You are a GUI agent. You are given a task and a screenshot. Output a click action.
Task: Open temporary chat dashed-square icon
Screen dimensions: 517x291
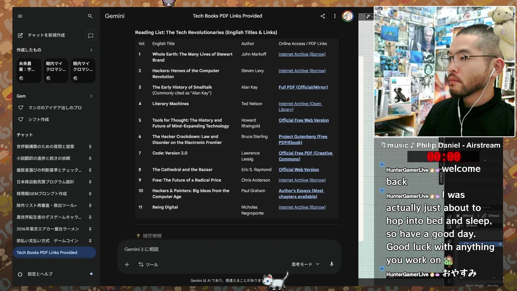[x=90, y=36]
